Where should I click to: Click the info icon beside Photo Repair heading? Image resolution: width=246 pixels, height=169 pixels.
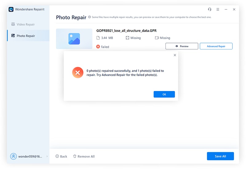89,17
